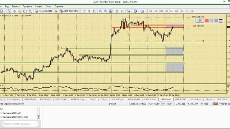Open the Navigator panel icon

20,11
